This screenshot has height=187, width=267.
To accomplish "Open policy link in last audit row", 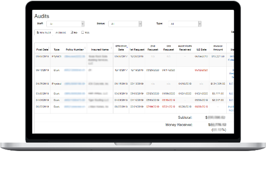I will point(75,107).
